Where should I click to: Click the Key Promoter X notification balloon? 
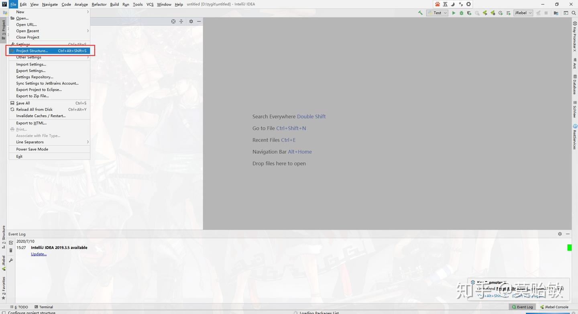518,288
